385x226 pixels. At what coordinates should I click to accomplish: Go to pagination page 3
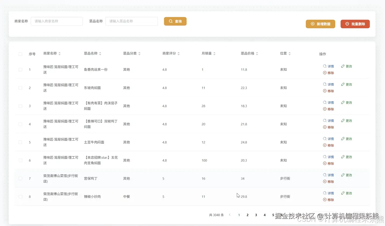coord(256,215)
